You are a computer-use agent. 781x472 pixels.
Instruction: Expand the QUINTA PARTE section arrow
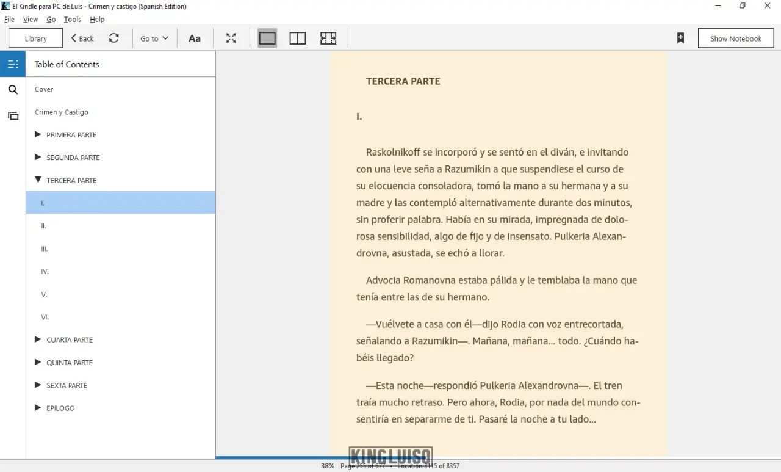[38, 362]
